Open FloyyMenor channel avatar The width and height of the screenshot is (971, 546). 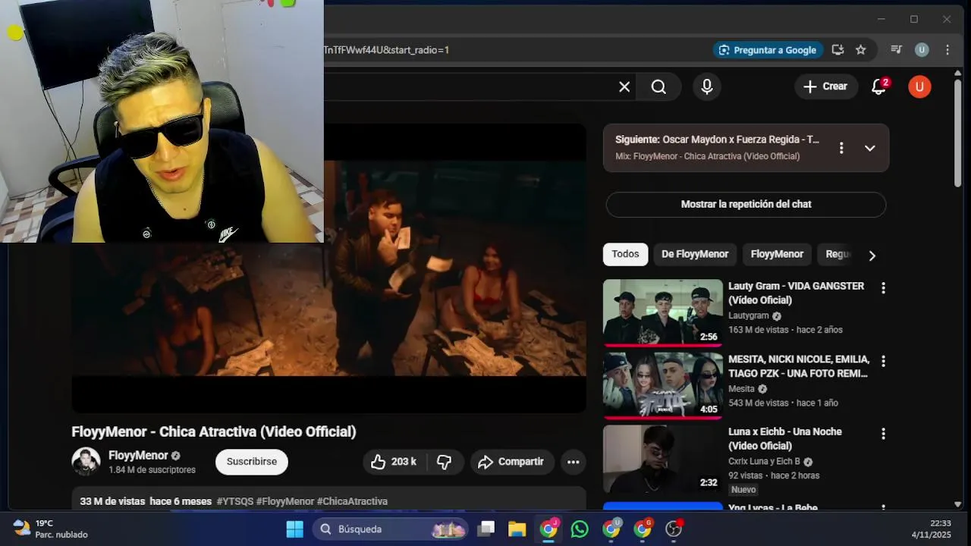coord(86,461)
